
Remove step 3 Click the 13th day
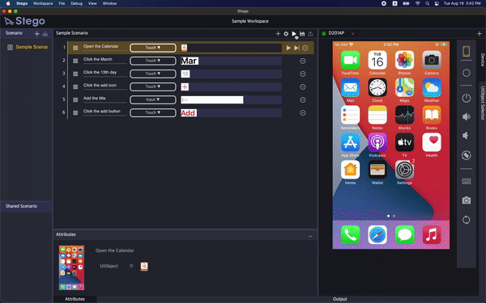303,74
